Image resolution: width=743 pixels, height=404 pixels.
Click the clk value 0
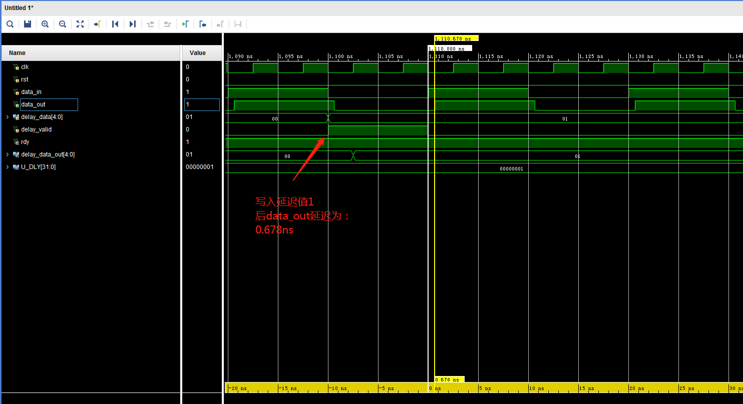tap(187, 67)
